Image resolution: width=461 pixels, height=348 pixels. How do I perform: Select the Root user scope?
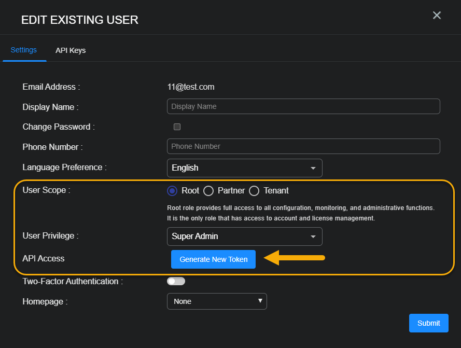(172, 191)
